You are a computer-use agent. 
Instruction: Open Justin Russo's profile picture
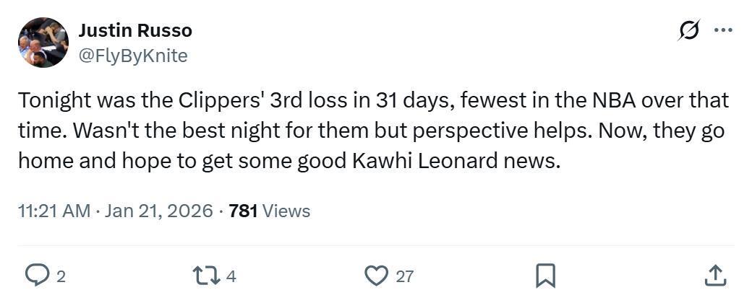point(43,43)
